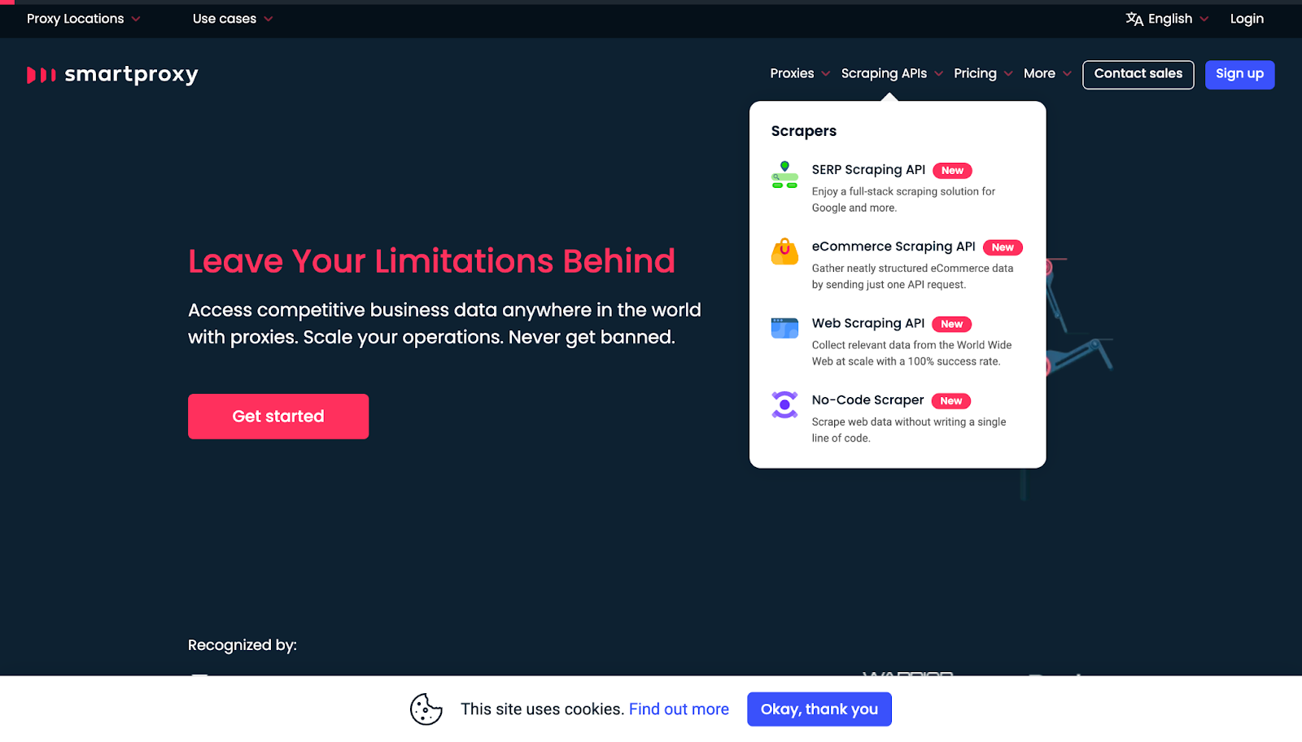Click the cookie icon in the banner

click(426, 709)
